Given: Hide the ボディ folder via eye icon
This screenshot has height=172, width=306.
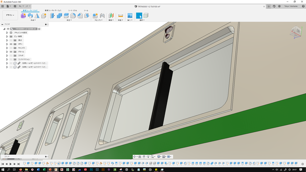Looking at the screenshot, I should pos(11,44).
